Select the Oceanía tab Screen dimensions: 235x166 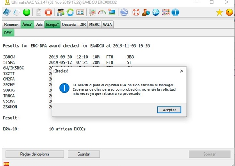69,25
